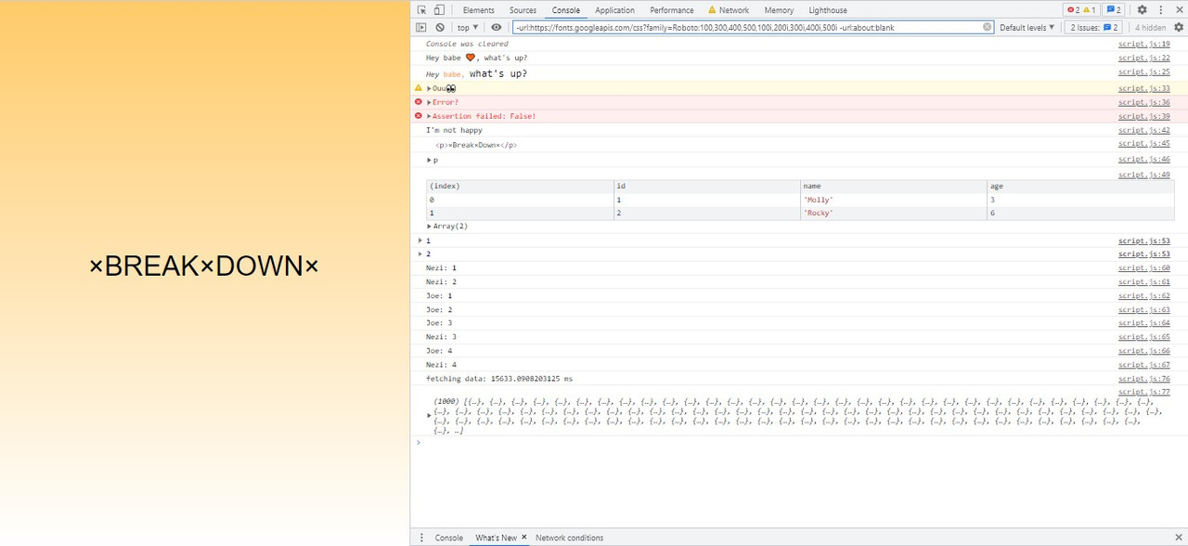
Task: Close the What's New drawer tab
Action: [x=524, y=538]
